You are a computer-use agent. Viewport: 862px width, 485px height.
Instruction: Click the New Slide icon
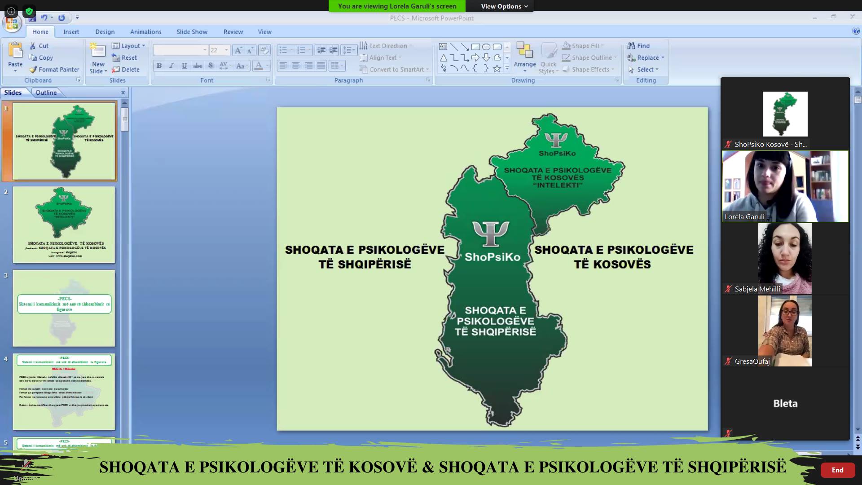coord(98,51)
